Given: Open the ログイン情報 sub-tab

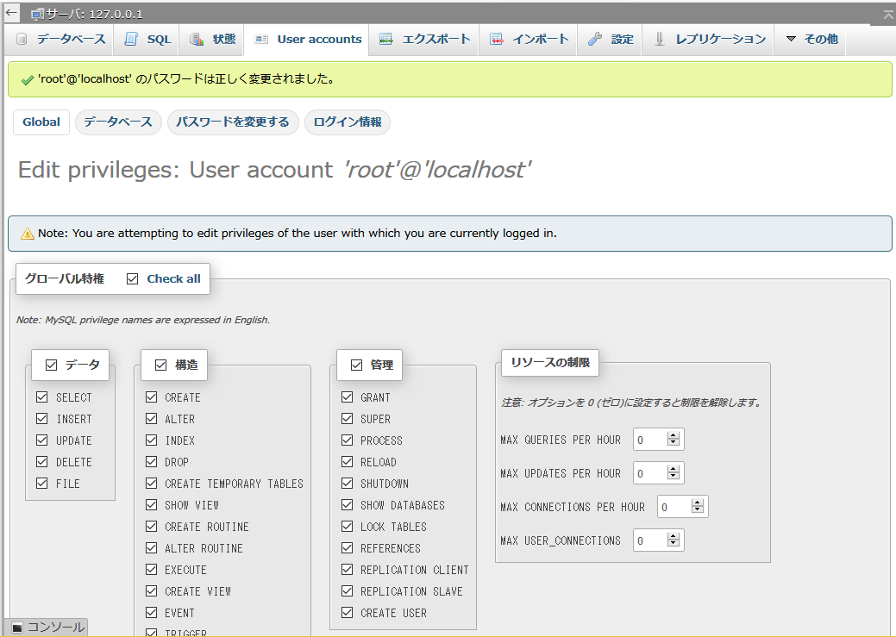Looking at the screenshot, I should coord(347,122).
